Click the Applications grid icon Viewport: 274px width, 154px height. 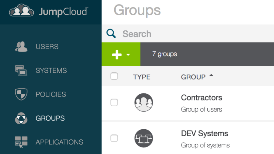click(x=21, y=142)
